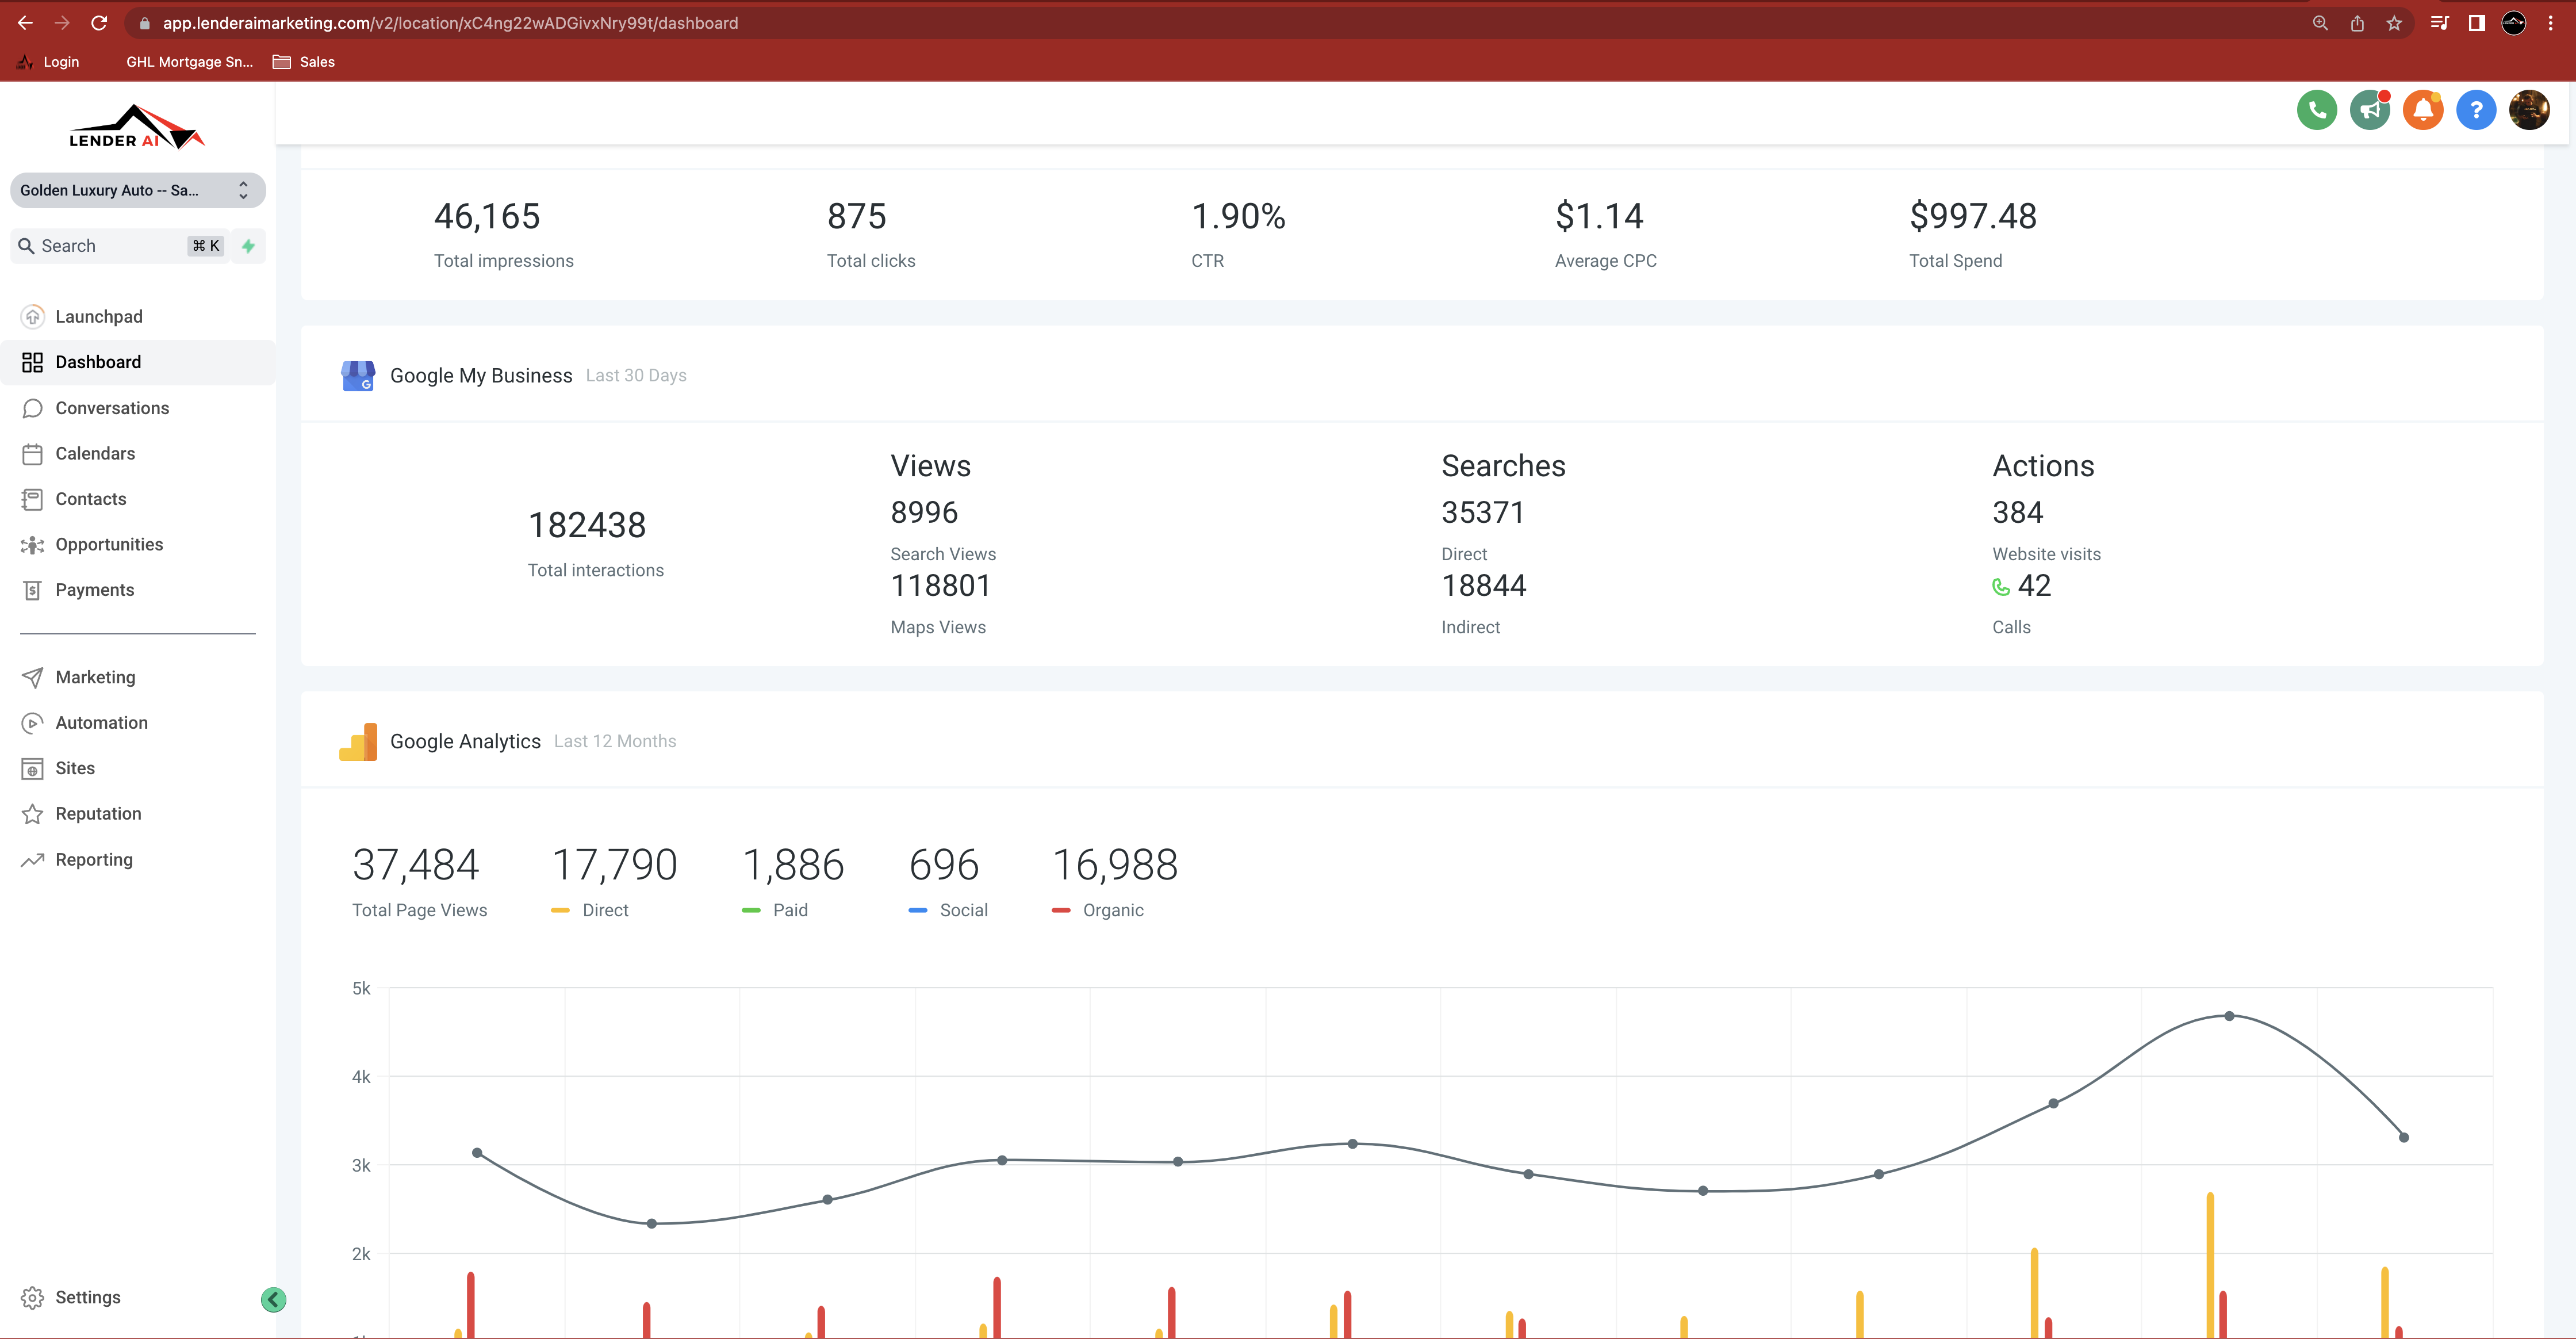Open the blue question mark help icon
Viewport: 2576px width, 1339px height.
2476,110
